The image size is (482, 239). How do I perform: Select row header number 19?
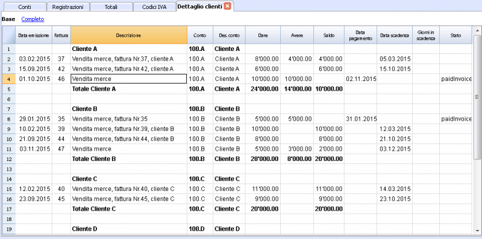9,229
